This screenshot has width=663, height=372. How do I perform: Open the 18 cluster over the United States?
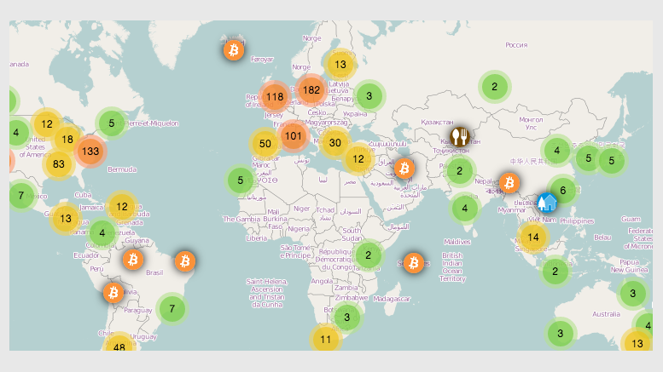[x=67, y=140]
